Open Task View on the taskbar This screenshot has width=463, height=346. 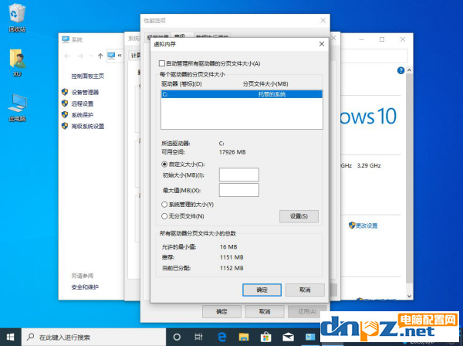(x=198, y=337)
